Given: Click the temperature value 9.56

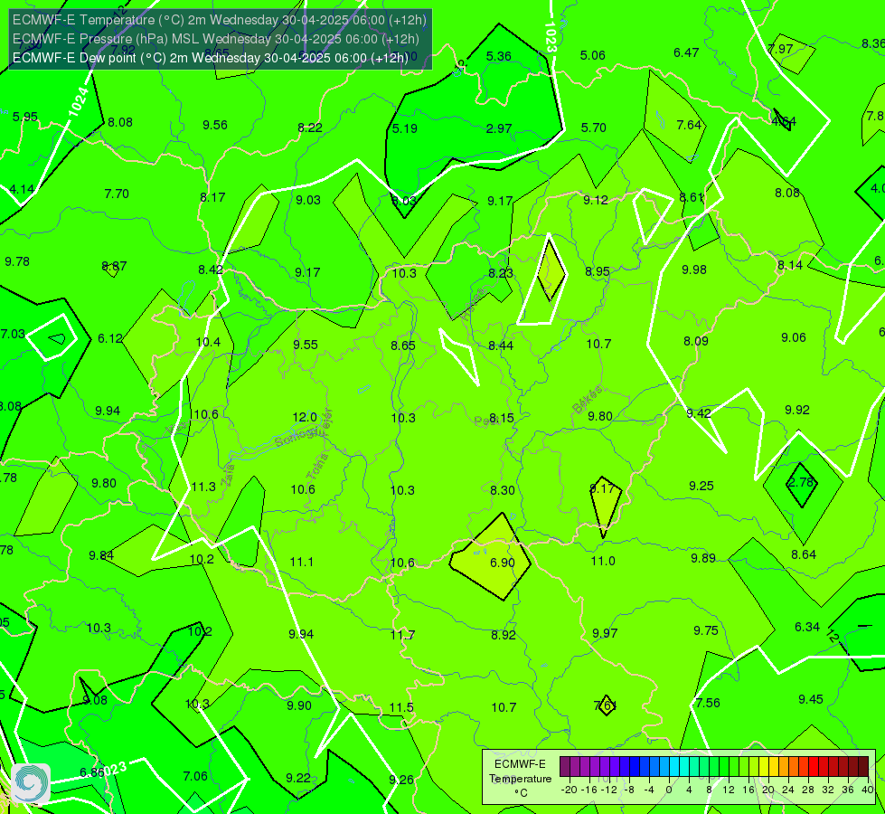Looking at the screenshot, I should pyautogui.click(x=215, y=125).
